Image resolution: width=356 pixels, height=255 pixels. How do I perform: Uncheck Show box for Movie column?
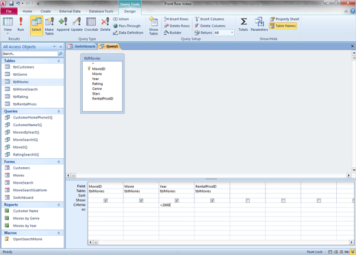pos(141,200)
